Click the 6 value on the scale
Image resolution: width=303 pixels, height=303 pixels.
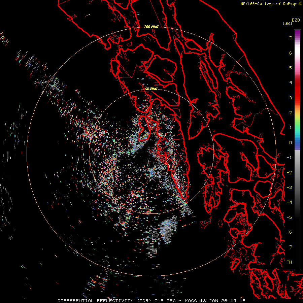click(x=291, y=53)
